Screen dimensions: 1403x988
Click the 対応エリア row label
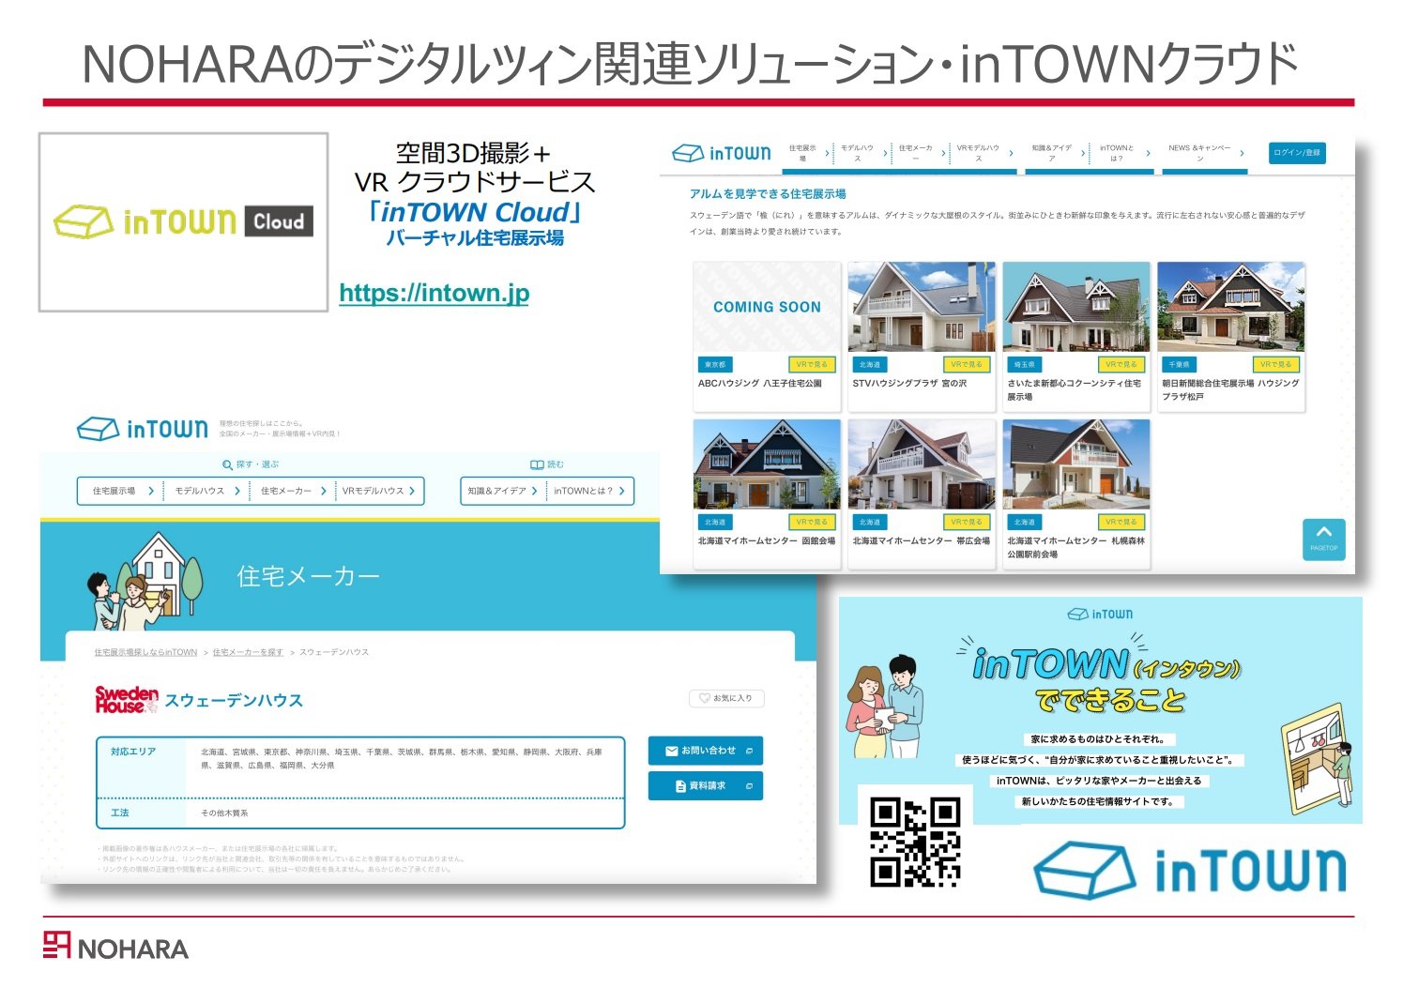point(133,752)
